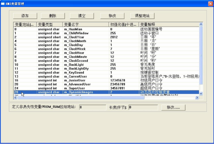Click the 长度(字节) input field
Viewport: 214px width, 144px height.
coord(143,107)
